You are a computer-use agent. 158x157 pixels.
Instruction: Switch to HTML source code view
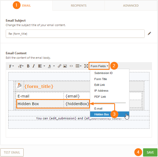(71, 66)
